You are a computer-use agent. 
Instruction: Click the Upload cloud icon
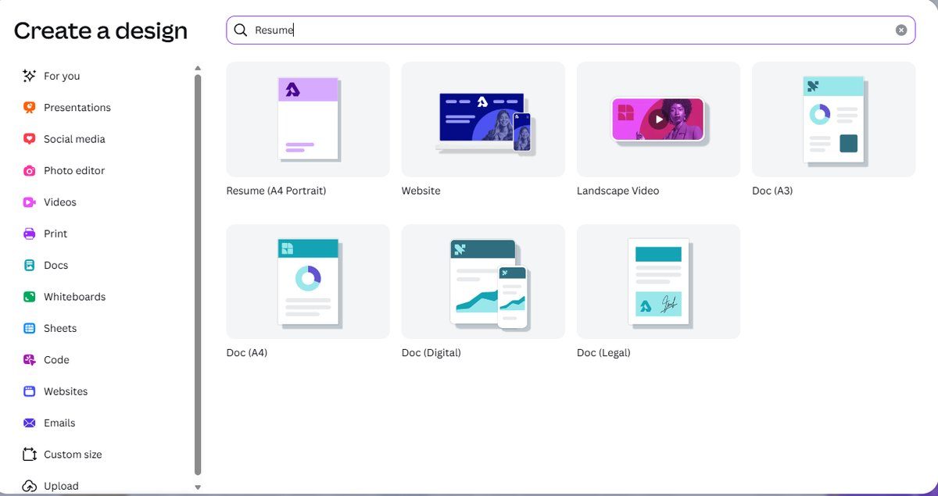coord(30,486)
